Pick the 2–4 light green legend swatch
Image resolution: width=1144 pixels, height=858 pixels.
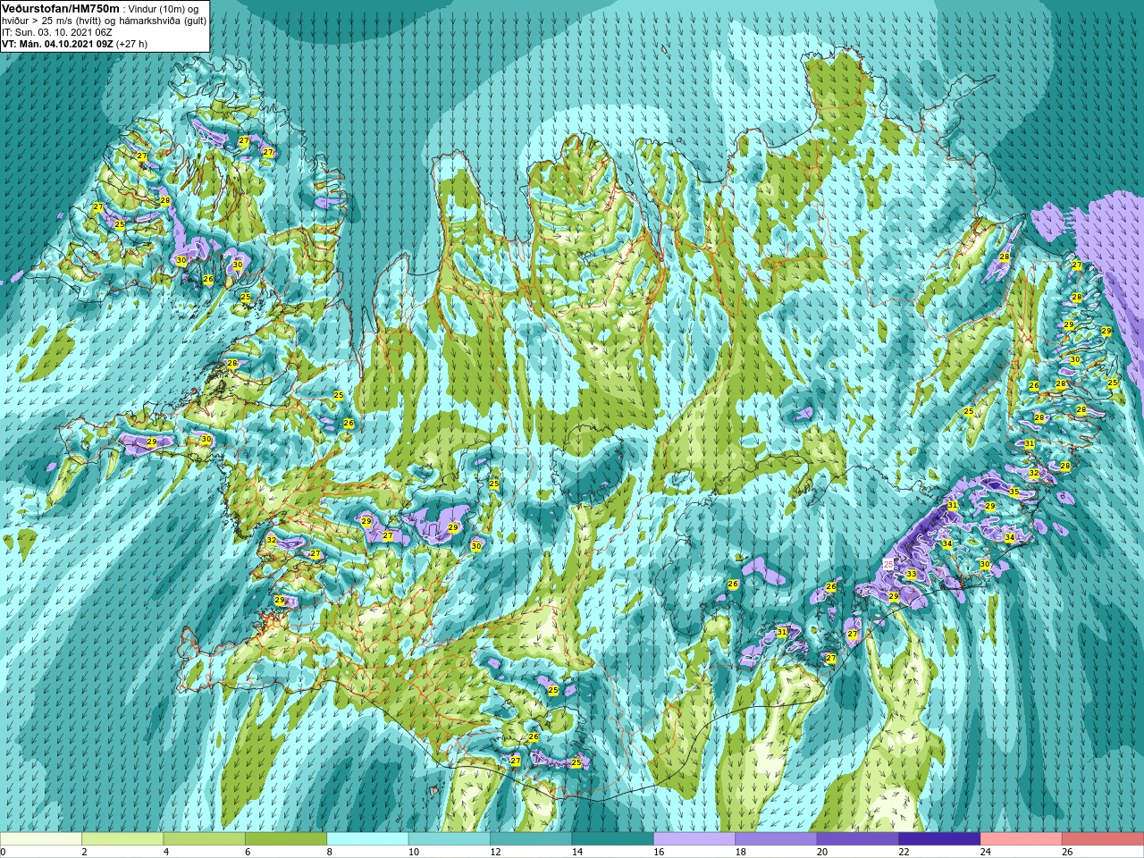coord(122,839)
